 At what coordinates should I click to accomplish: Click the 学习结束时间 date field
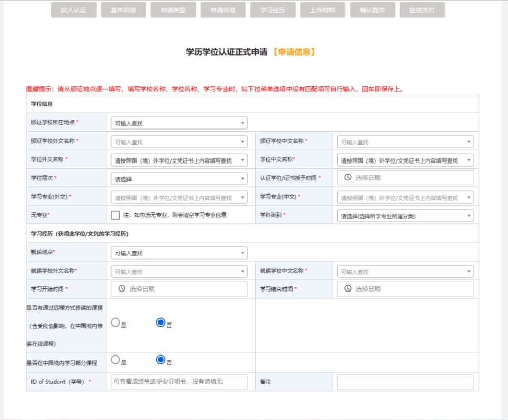coord(405,288)
